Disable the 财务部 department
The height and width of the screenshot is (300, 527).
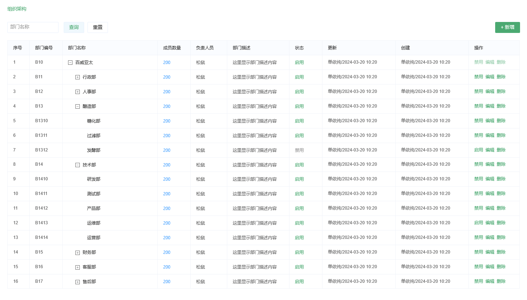(479, 252)
